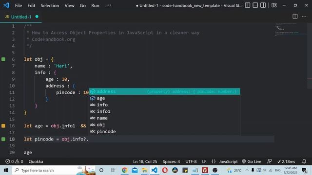
Task: Click the unsaved dot on the Untitled-1 tab
Action: point(37,17)
